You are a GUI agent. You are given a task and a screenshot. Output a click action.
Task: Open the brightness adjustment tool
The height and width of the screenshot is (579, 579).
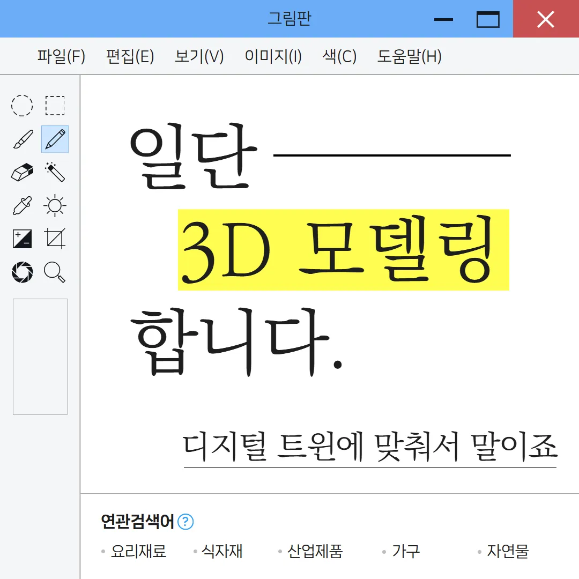point(55,205)
